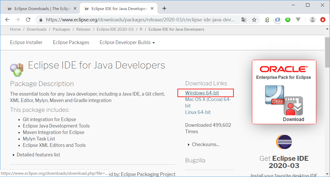The height and width of the screenshot is (177, 330).
Task: Click the padlock icon in address bar
Action: point(40,20)
